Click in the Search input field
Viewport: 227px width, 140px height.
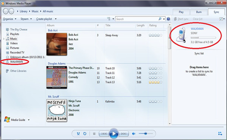pos(137,19)
